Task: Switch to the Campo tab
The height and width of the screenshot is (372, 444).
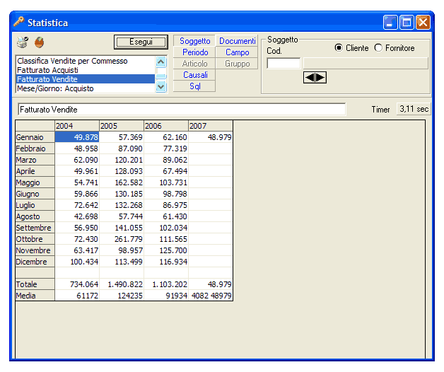Action: [x=237, y=52]
